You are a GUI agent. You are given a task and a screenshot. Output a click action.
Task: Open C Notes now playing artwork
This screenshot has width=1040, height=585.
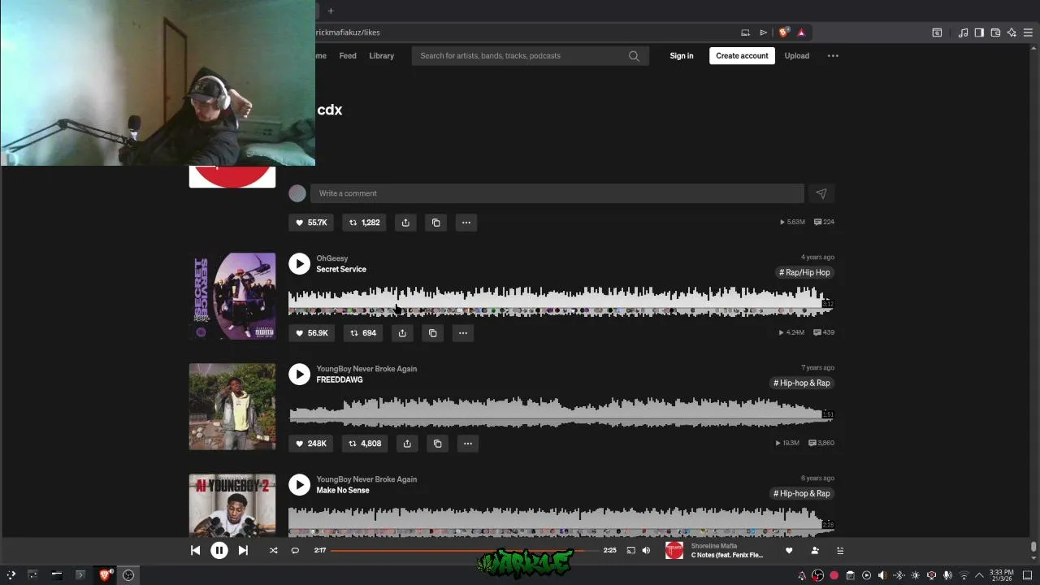click(674, 550)
